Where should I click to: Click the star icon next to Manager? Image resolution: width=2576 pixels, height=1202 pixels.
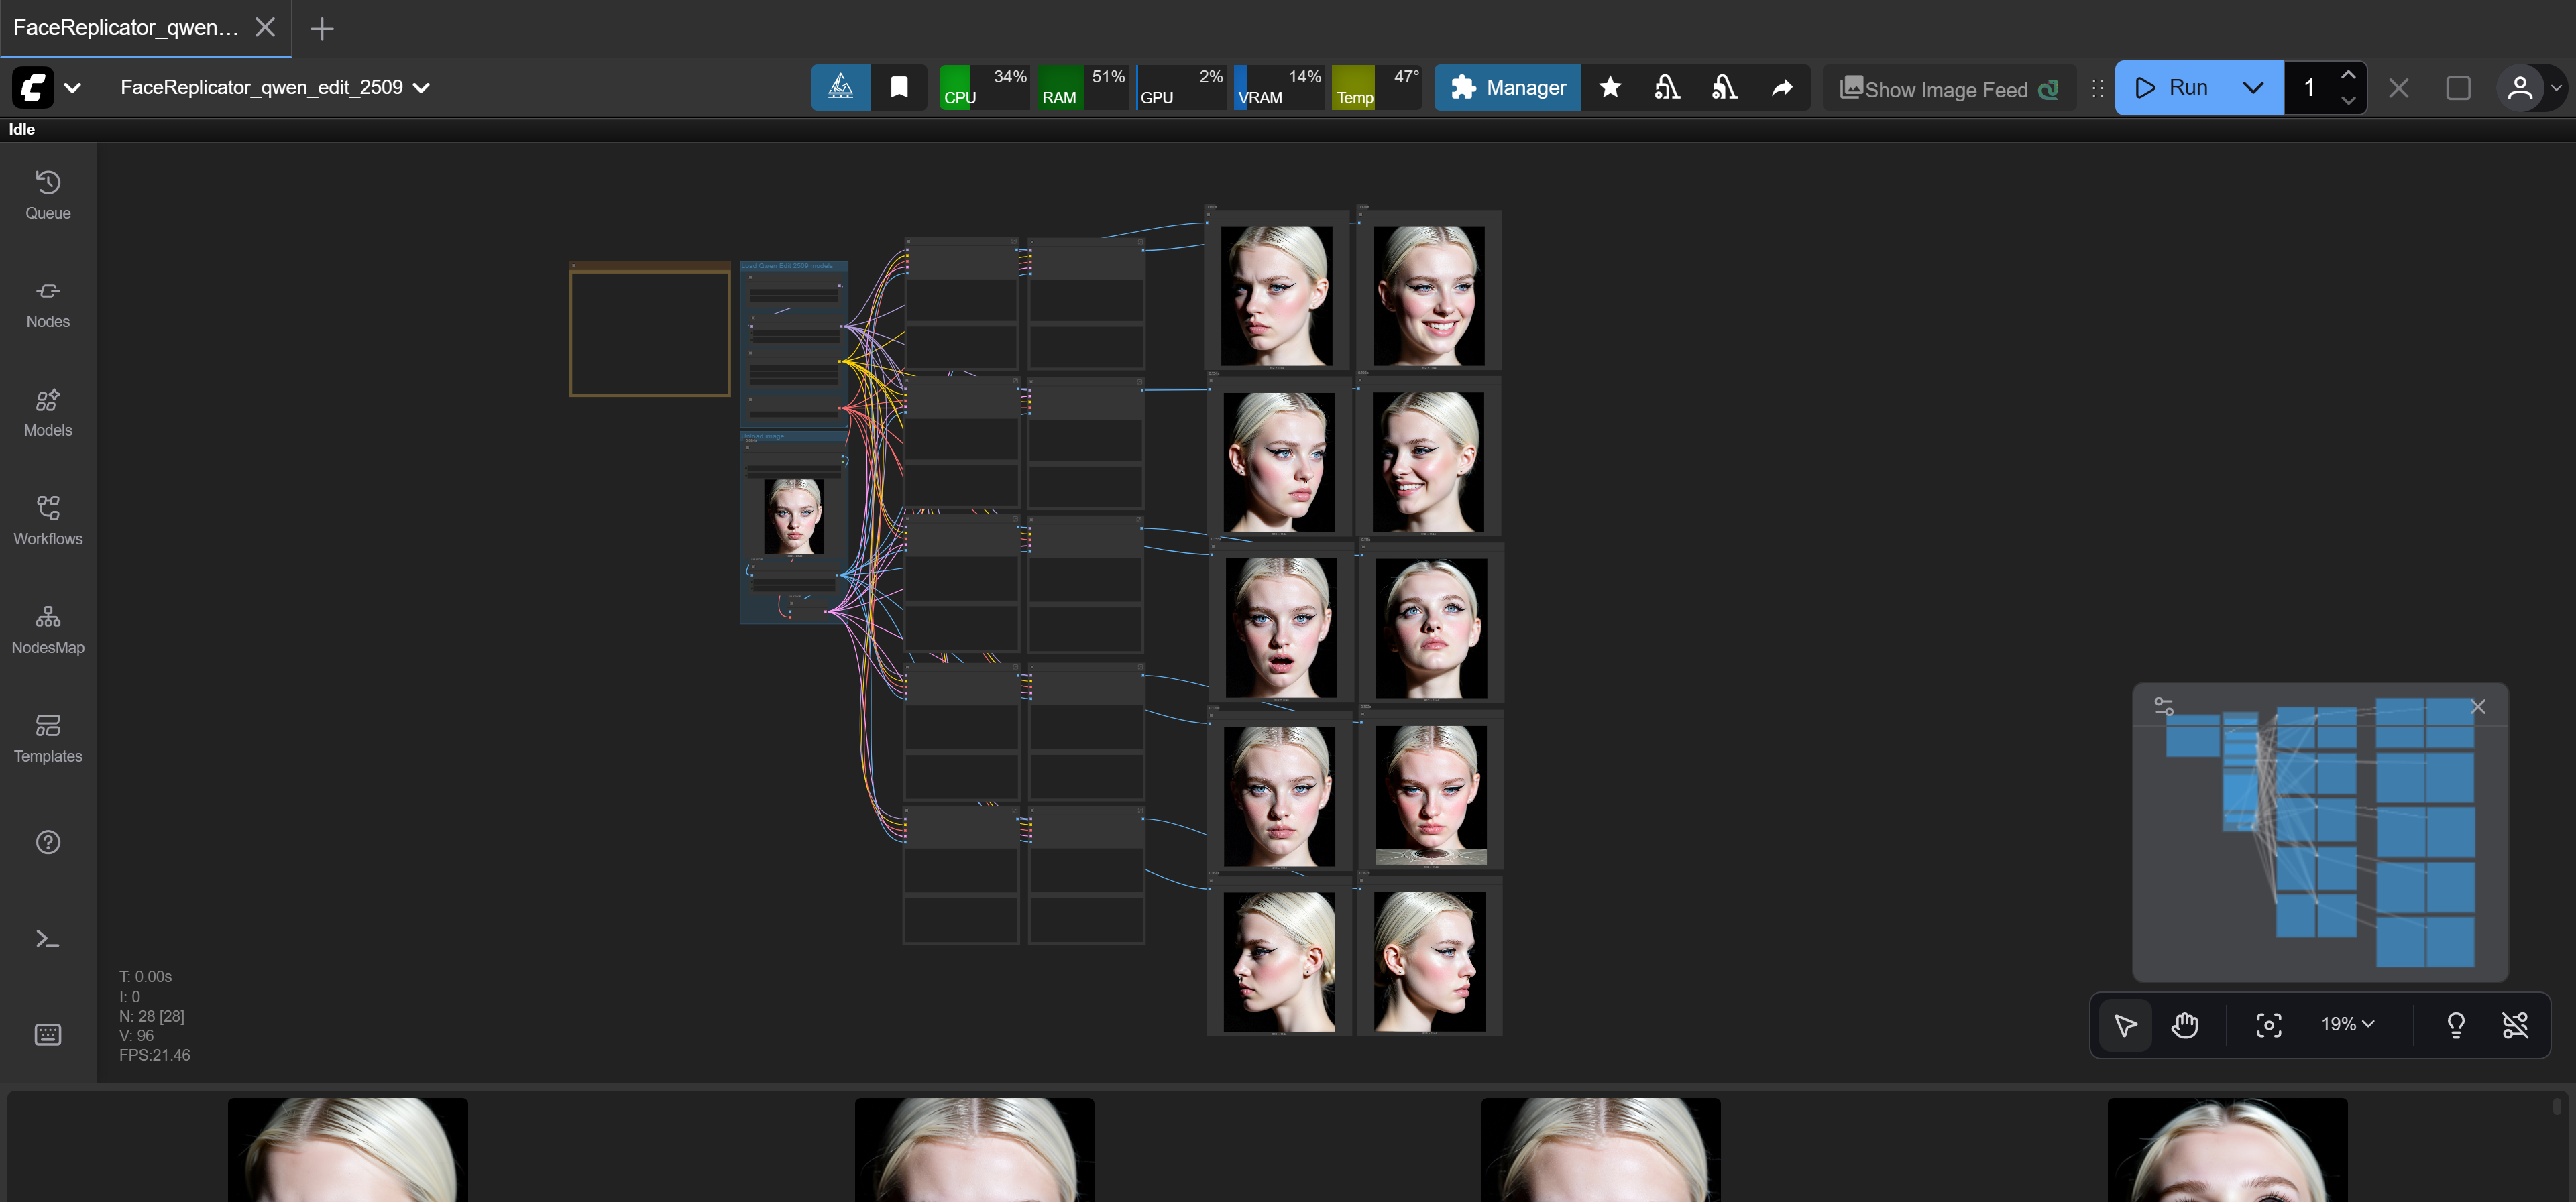(1610, 88)
